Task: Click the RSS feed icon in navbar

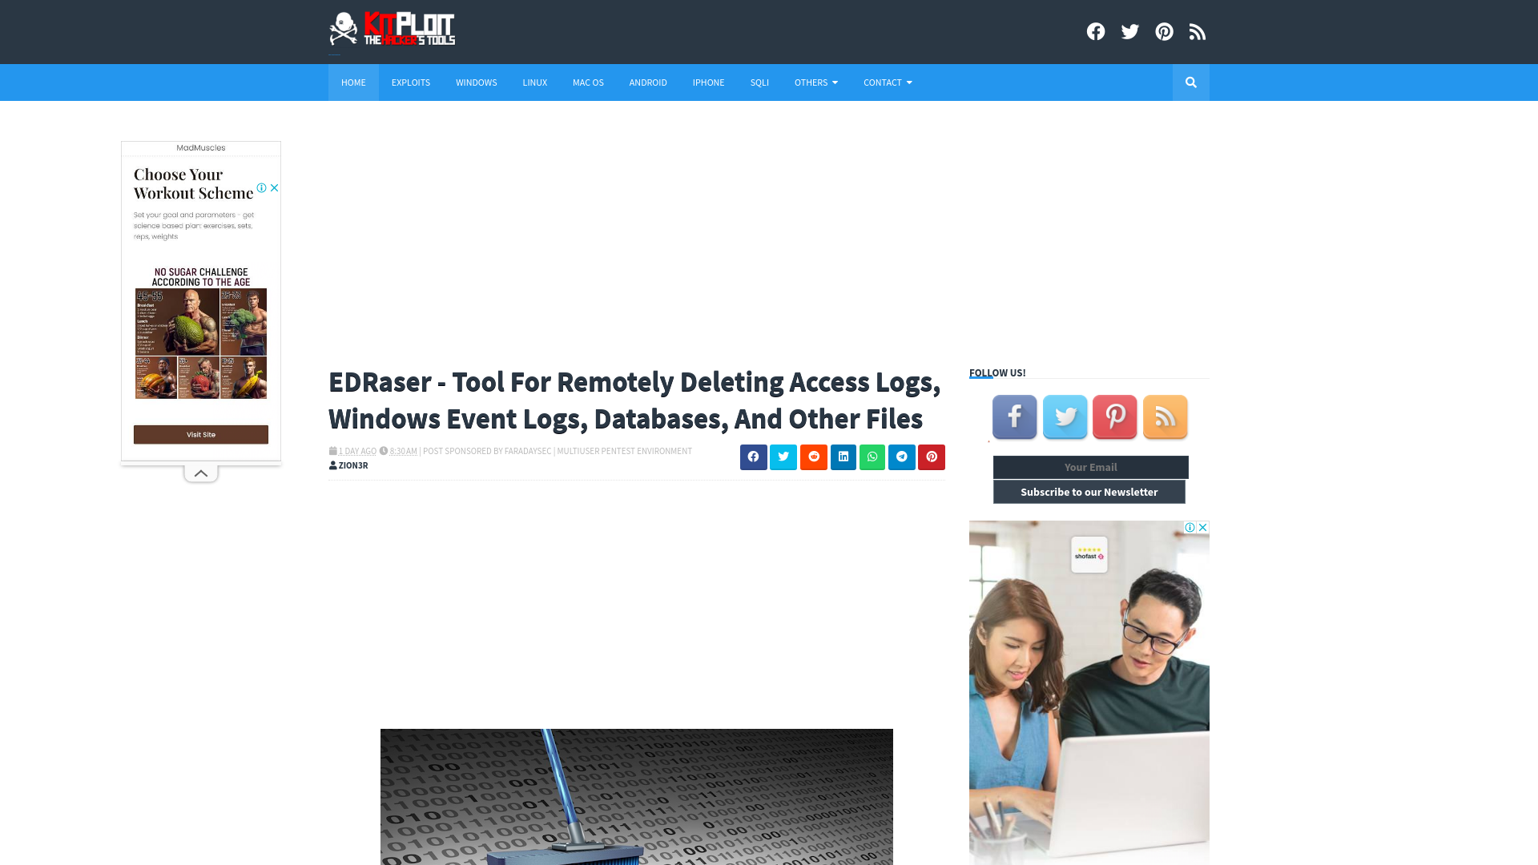Action: point(1197,32)
